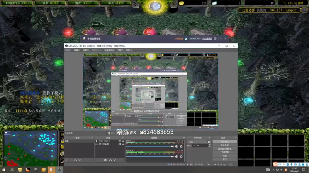
Task: Remove selected source with minus icon
Action: coord(101,160)
